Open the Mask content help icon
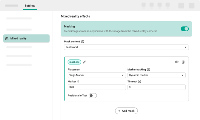Viewport: 200px width, 120px height. pyautogui.click(x=83, y=42)
